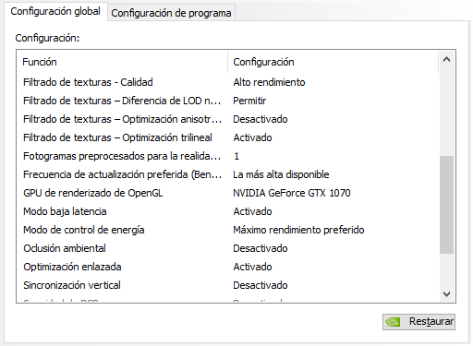Screen dimensions: 473x346
Task: Open Activado value for Optimización enlazada
Action: tap(252, 267)
